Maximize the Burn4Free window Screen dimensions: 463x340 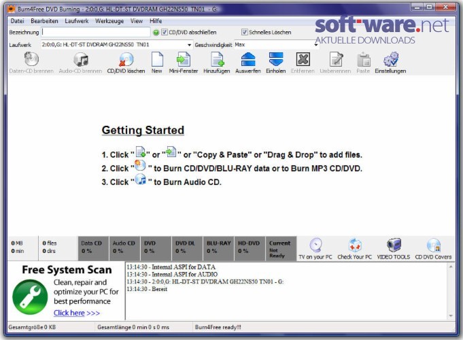click(430, 7)
